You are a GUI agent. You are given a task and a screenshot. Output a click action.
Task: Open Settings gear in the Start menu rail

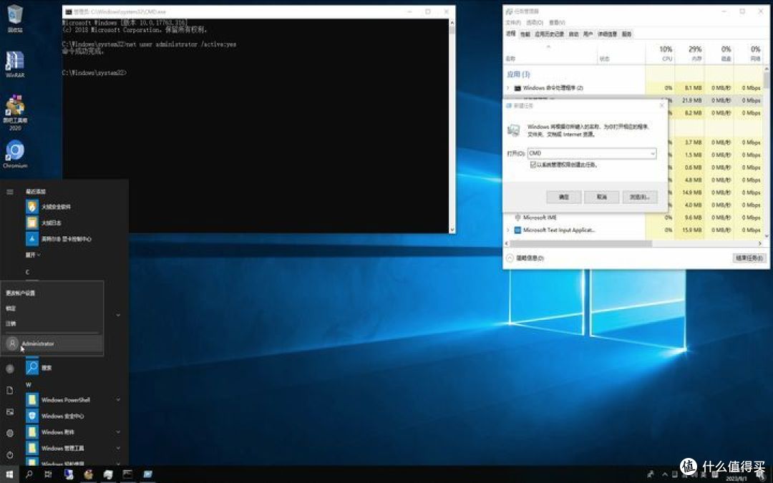click(x=10, y=433)
